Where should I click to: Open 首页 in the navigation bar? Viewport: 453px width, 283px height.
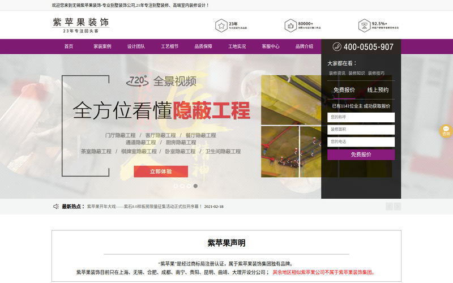coord(69,46)
